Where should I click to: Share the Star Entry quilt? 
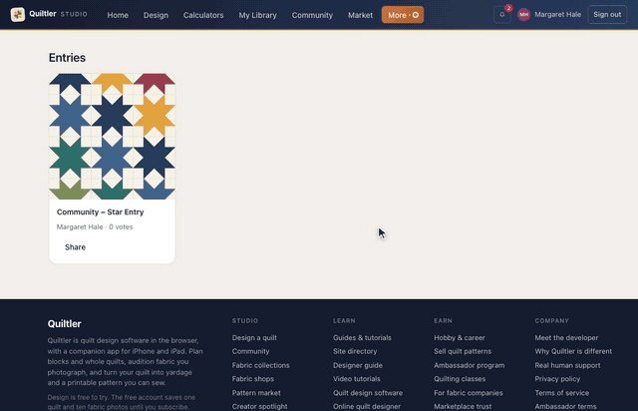[75, 247]
